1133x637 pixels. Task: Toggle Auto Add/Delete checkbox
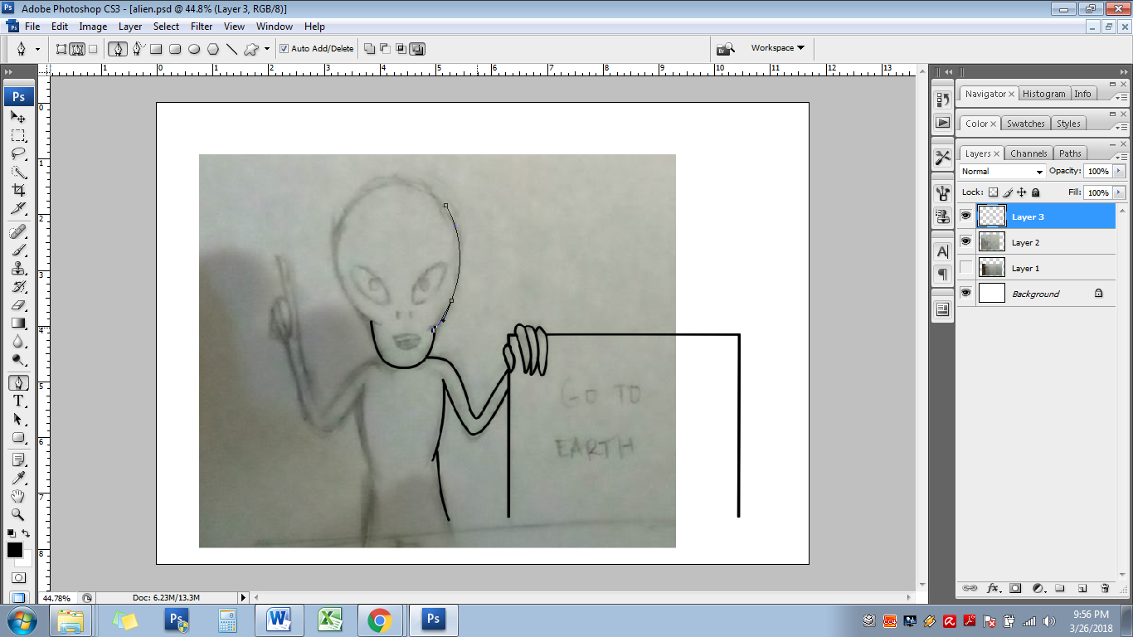[284, 48]
